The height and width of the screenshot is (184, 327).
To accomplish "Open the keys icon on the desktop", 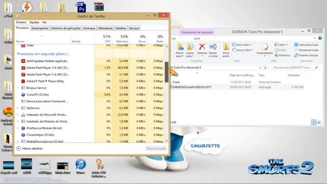I will [x=99, y=168].
